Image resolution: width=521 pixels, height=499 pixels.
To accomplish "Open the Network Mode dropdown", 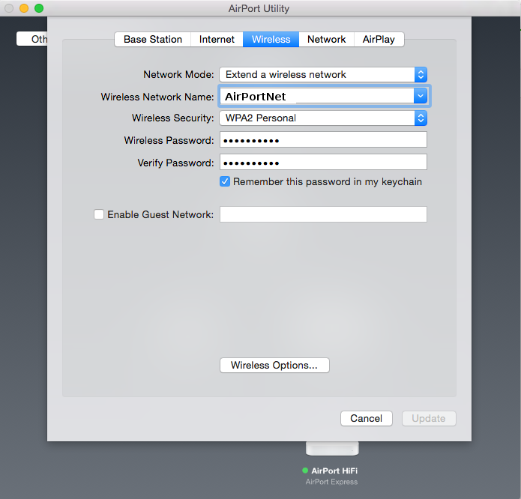I will [x=323, y=75].
